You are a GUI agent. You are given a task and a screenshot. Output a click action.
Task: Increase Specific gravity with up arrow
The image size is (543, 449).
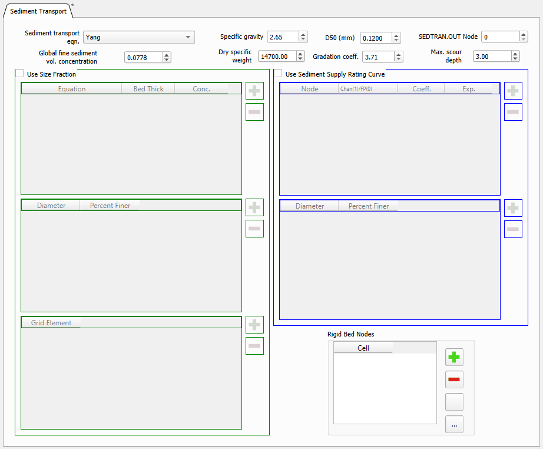(303, 34)
